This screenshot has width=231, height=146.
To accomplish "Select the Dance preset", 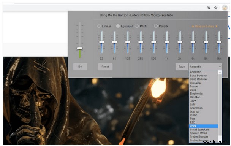I will click(203, 86).
